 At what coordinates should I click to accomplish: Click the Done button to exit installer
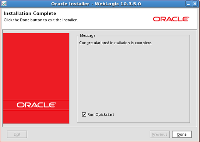(182, 134)
